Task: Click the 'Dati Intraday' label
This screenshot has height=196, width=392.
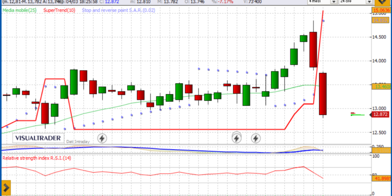Action: [x=78, y=141]
